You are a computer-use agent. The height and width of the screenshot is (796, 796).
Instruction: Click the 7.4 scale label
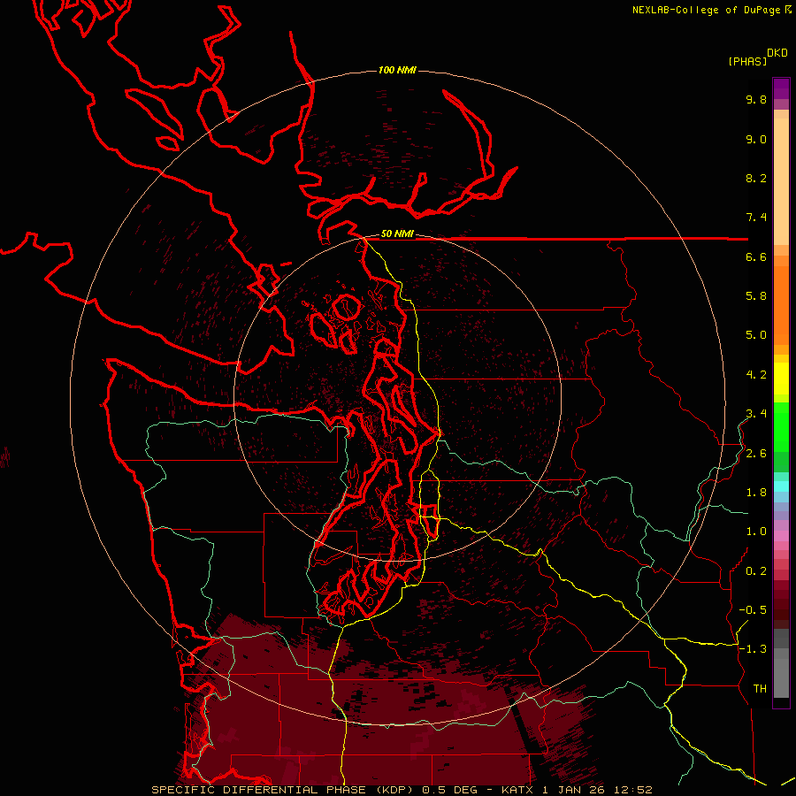click(756, 218)
